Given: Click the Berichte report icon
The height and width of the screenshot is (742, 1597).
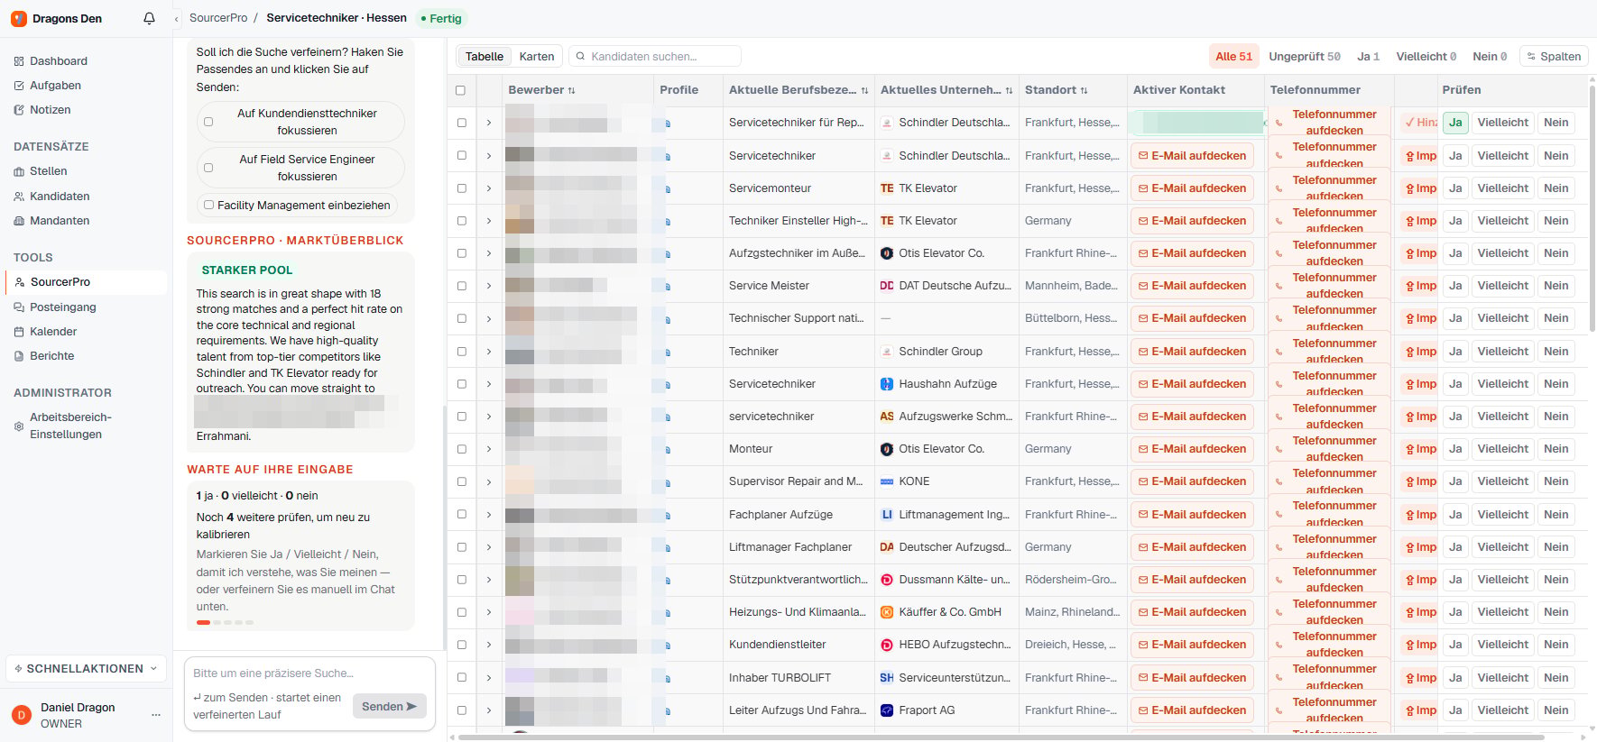Looking at the screenshot, I should (19, 356).
